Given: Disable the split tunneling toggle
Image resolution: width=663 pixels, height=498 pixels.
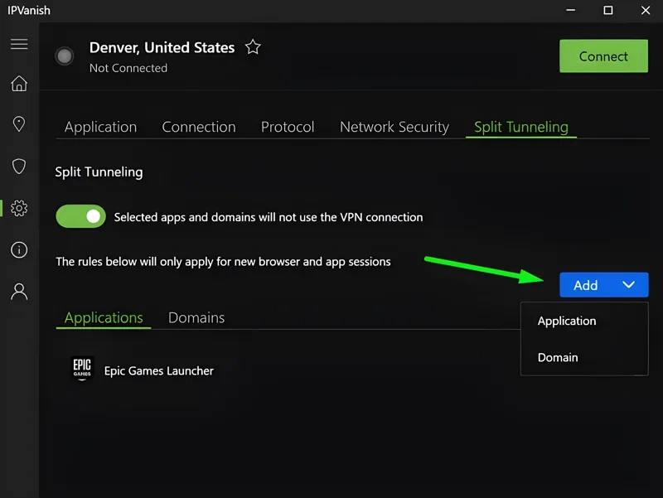Looking at the screenshot, I should [x=80, y=216].
